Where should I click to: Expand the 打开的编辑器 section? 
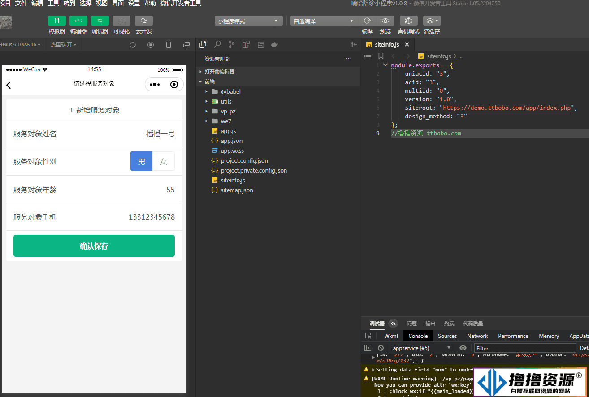pyautogui.click(x=278, y=72)
